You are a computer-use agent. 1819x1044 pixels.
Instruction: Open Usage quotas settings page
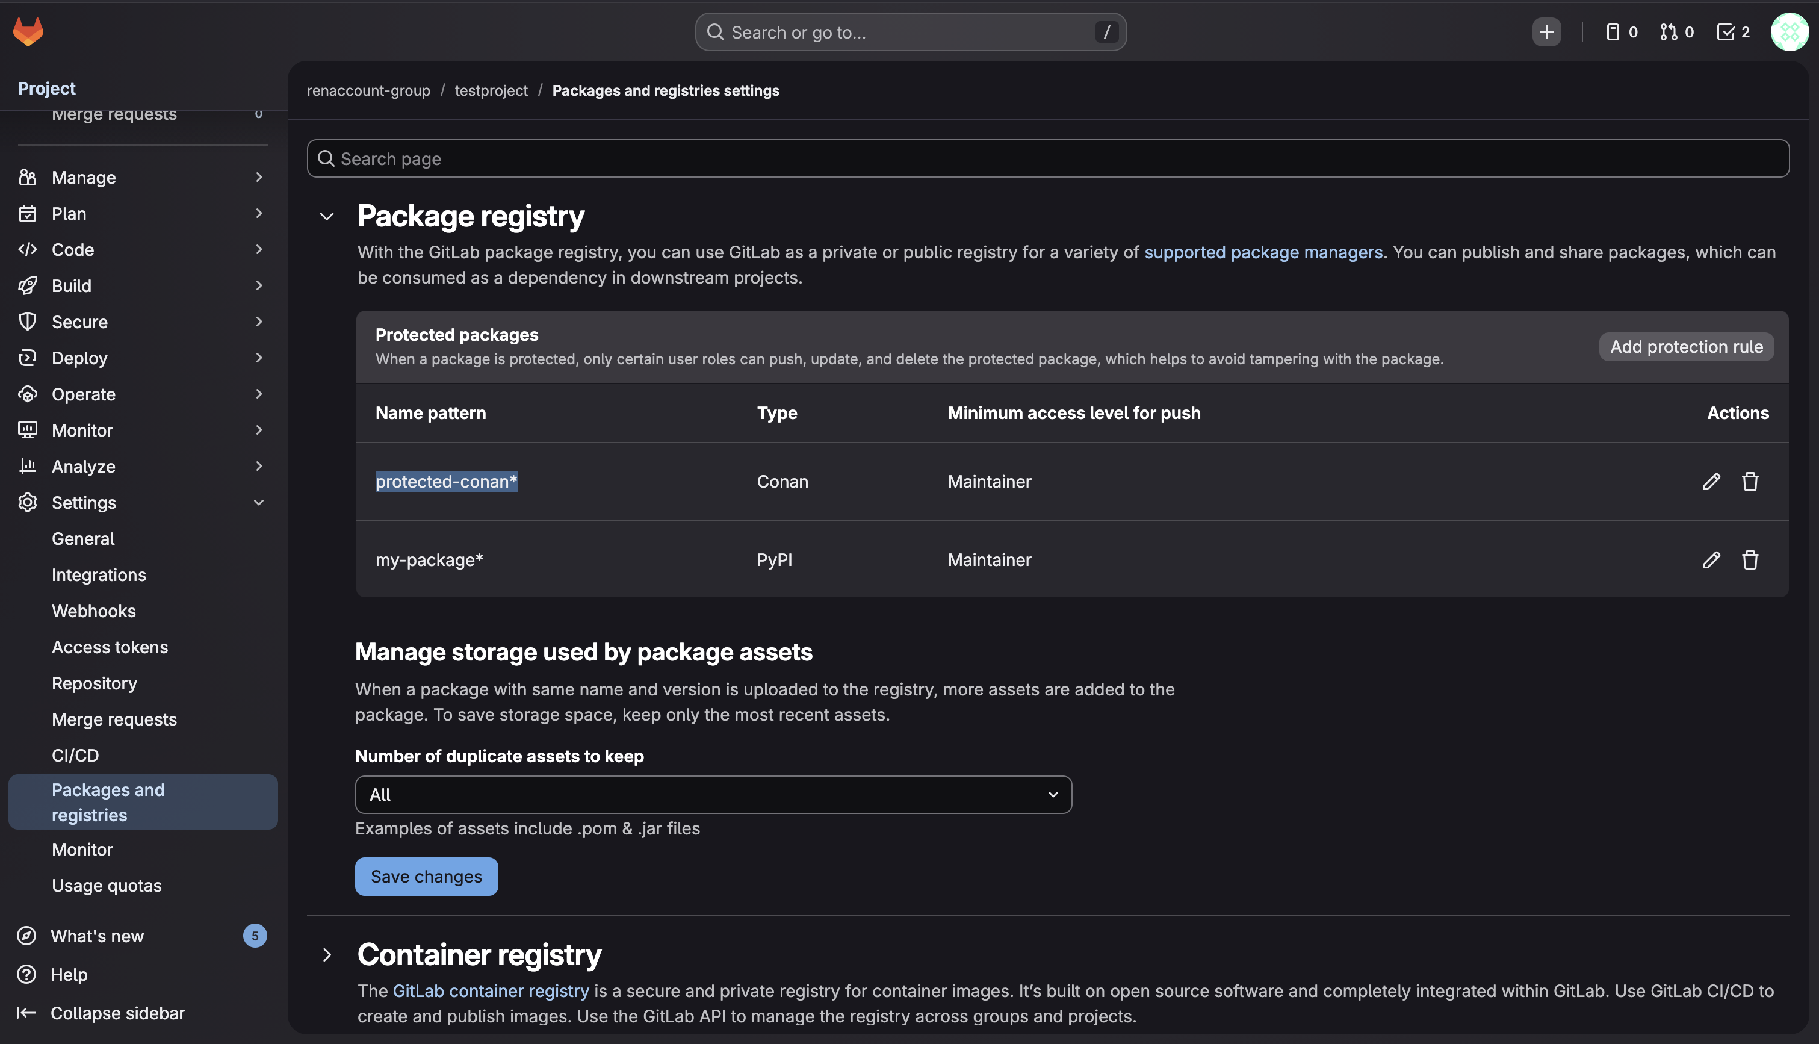coord(107,886)
